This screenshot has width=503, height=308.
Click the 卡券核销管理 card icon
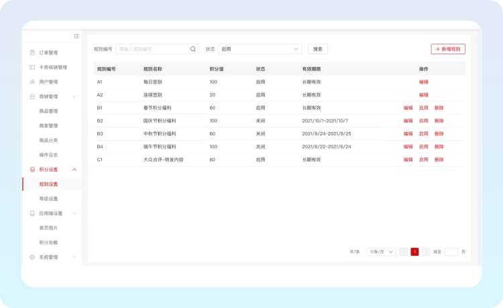pos(32,68)
